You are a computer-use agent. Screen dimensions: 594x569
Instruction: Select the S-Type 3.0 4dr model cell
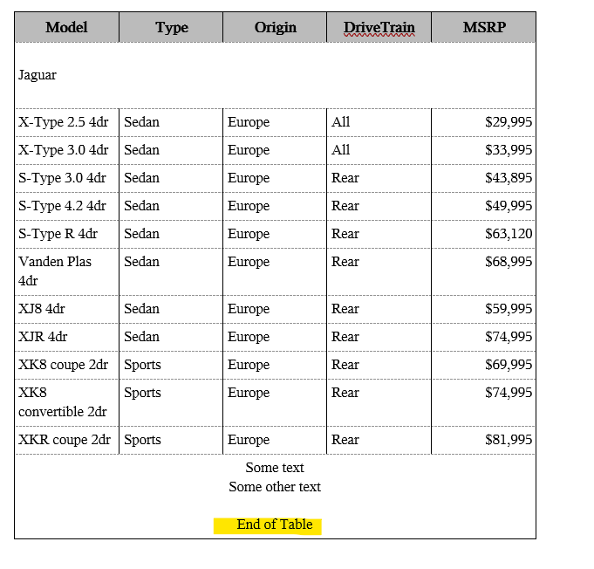tap(62, 178)
